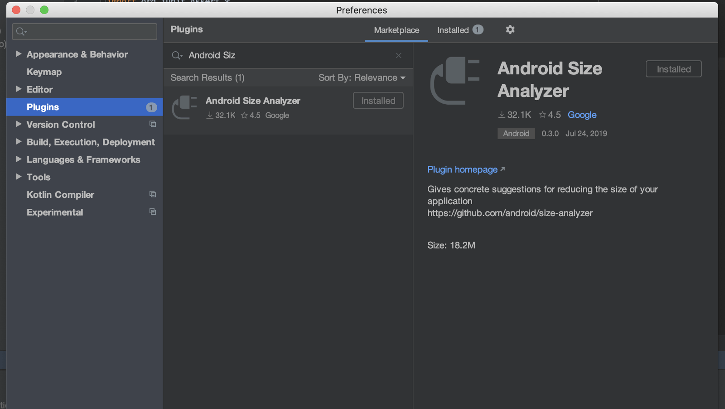The image size is (725, 409).
Task: Click the github.com/android/size-analyzer URL text
Action: tap(510, 213)
